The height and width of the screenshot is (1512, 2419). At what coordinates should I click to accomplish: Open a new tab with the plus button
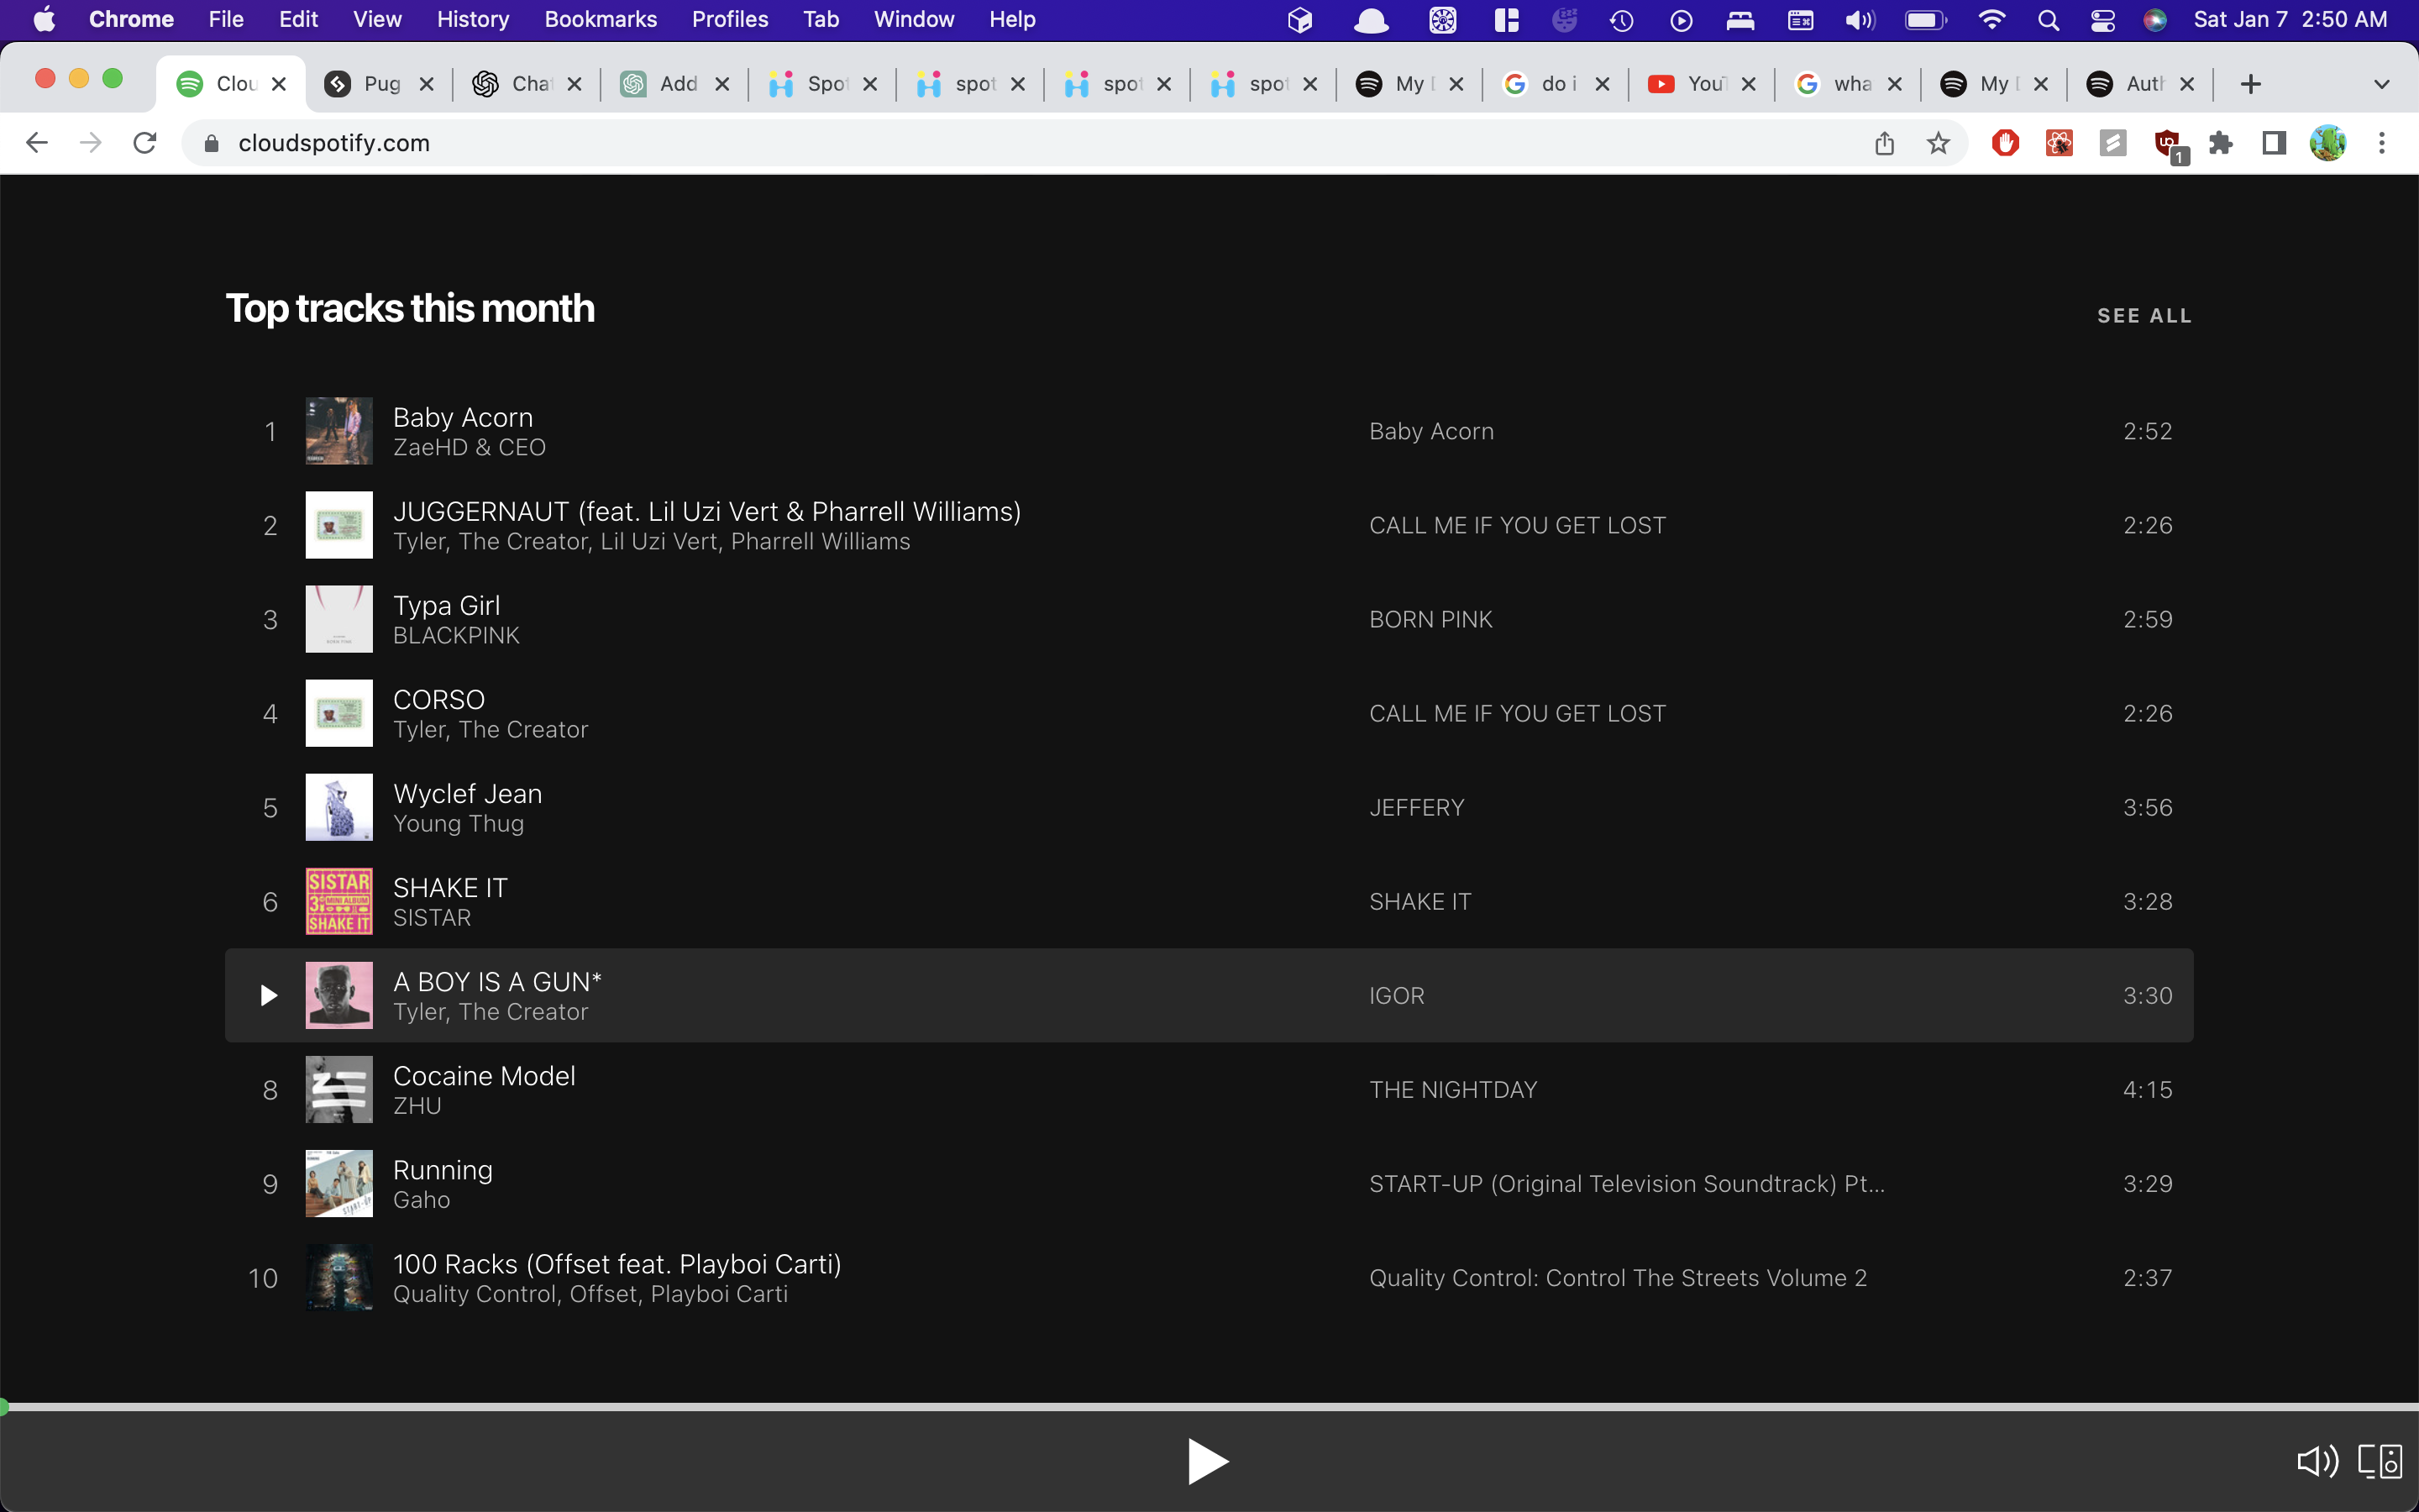pyautogui.click(x=2251, y=84)
